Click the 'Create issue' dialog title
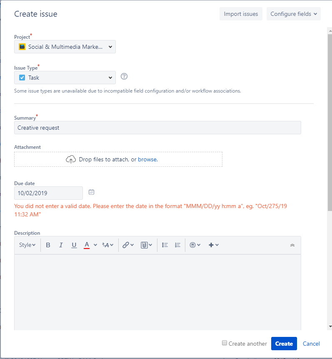Viewport: 332px width, 359px height. point(36,14)
